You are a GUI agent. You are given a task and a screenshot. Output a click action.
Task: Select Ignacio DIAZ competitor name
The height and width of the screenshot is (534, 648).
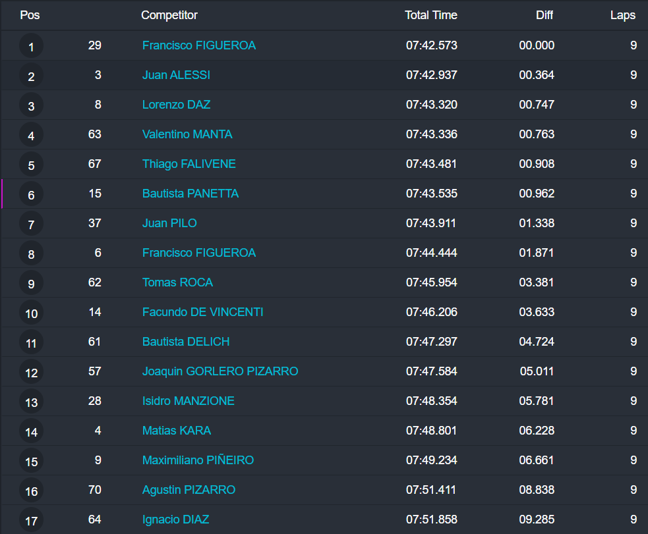175,520
